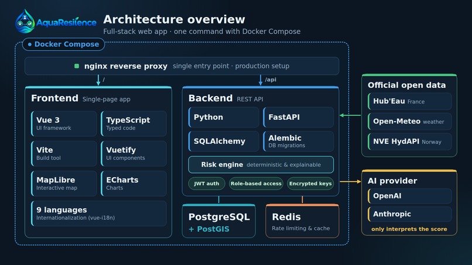
Task: Choose the Vuetify UI components card
Action: 134,153
